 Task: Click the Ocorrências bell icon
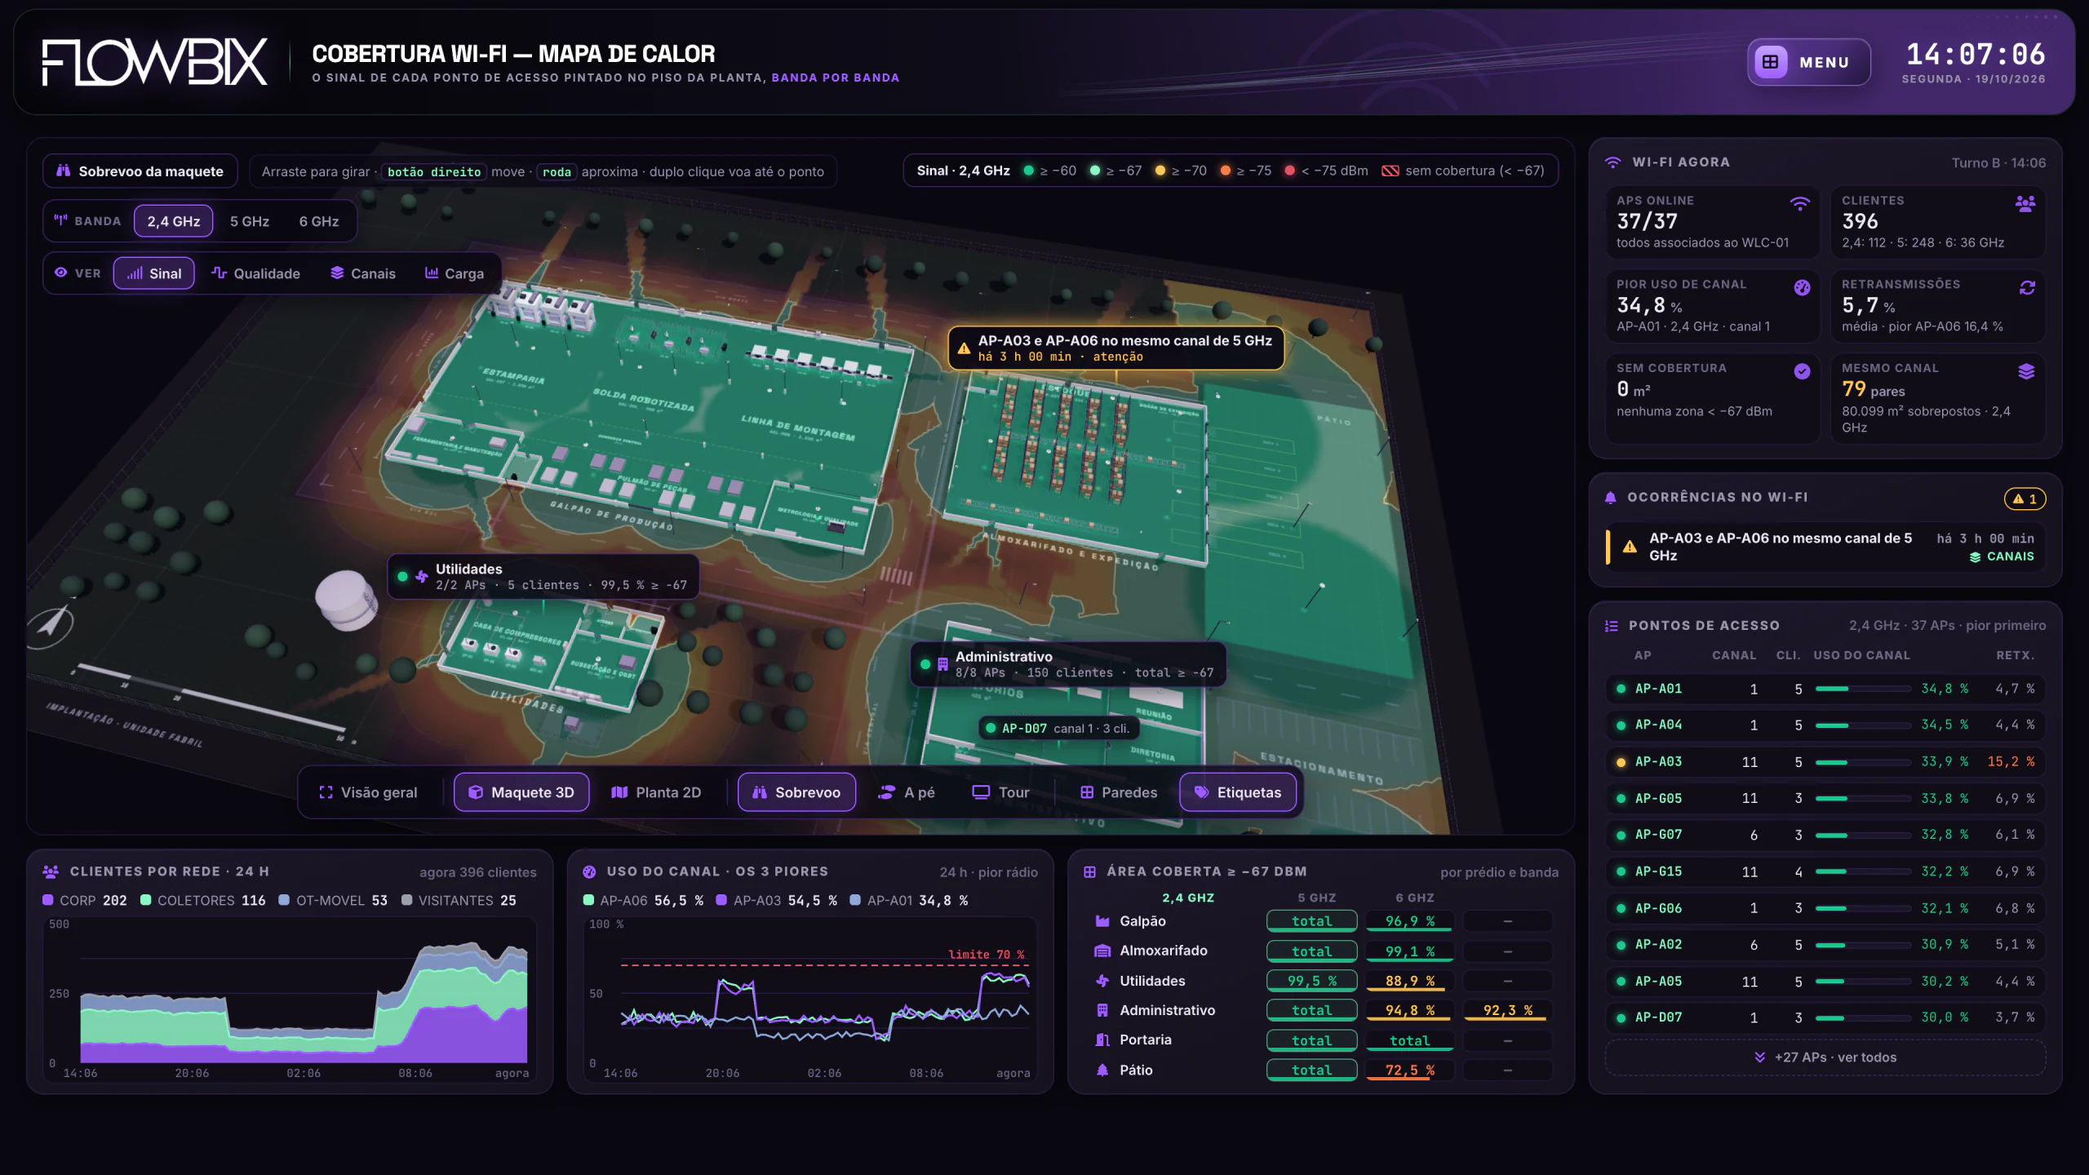[1610, 497]
